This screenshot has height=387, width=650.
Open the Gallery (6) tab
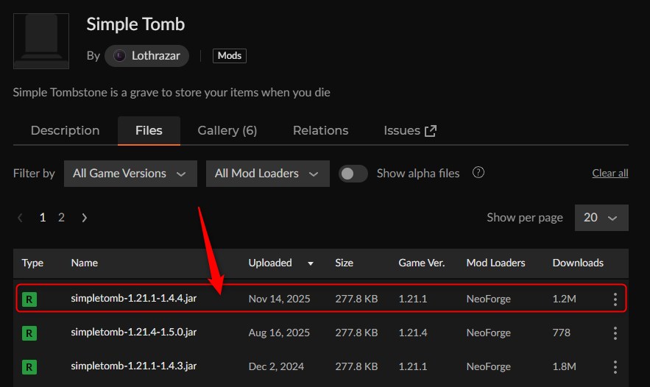(227, 131)
